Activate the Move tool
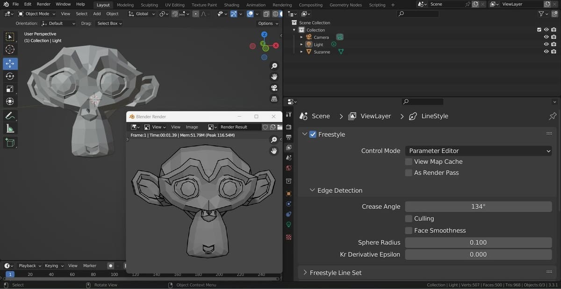 click(10, 64)
